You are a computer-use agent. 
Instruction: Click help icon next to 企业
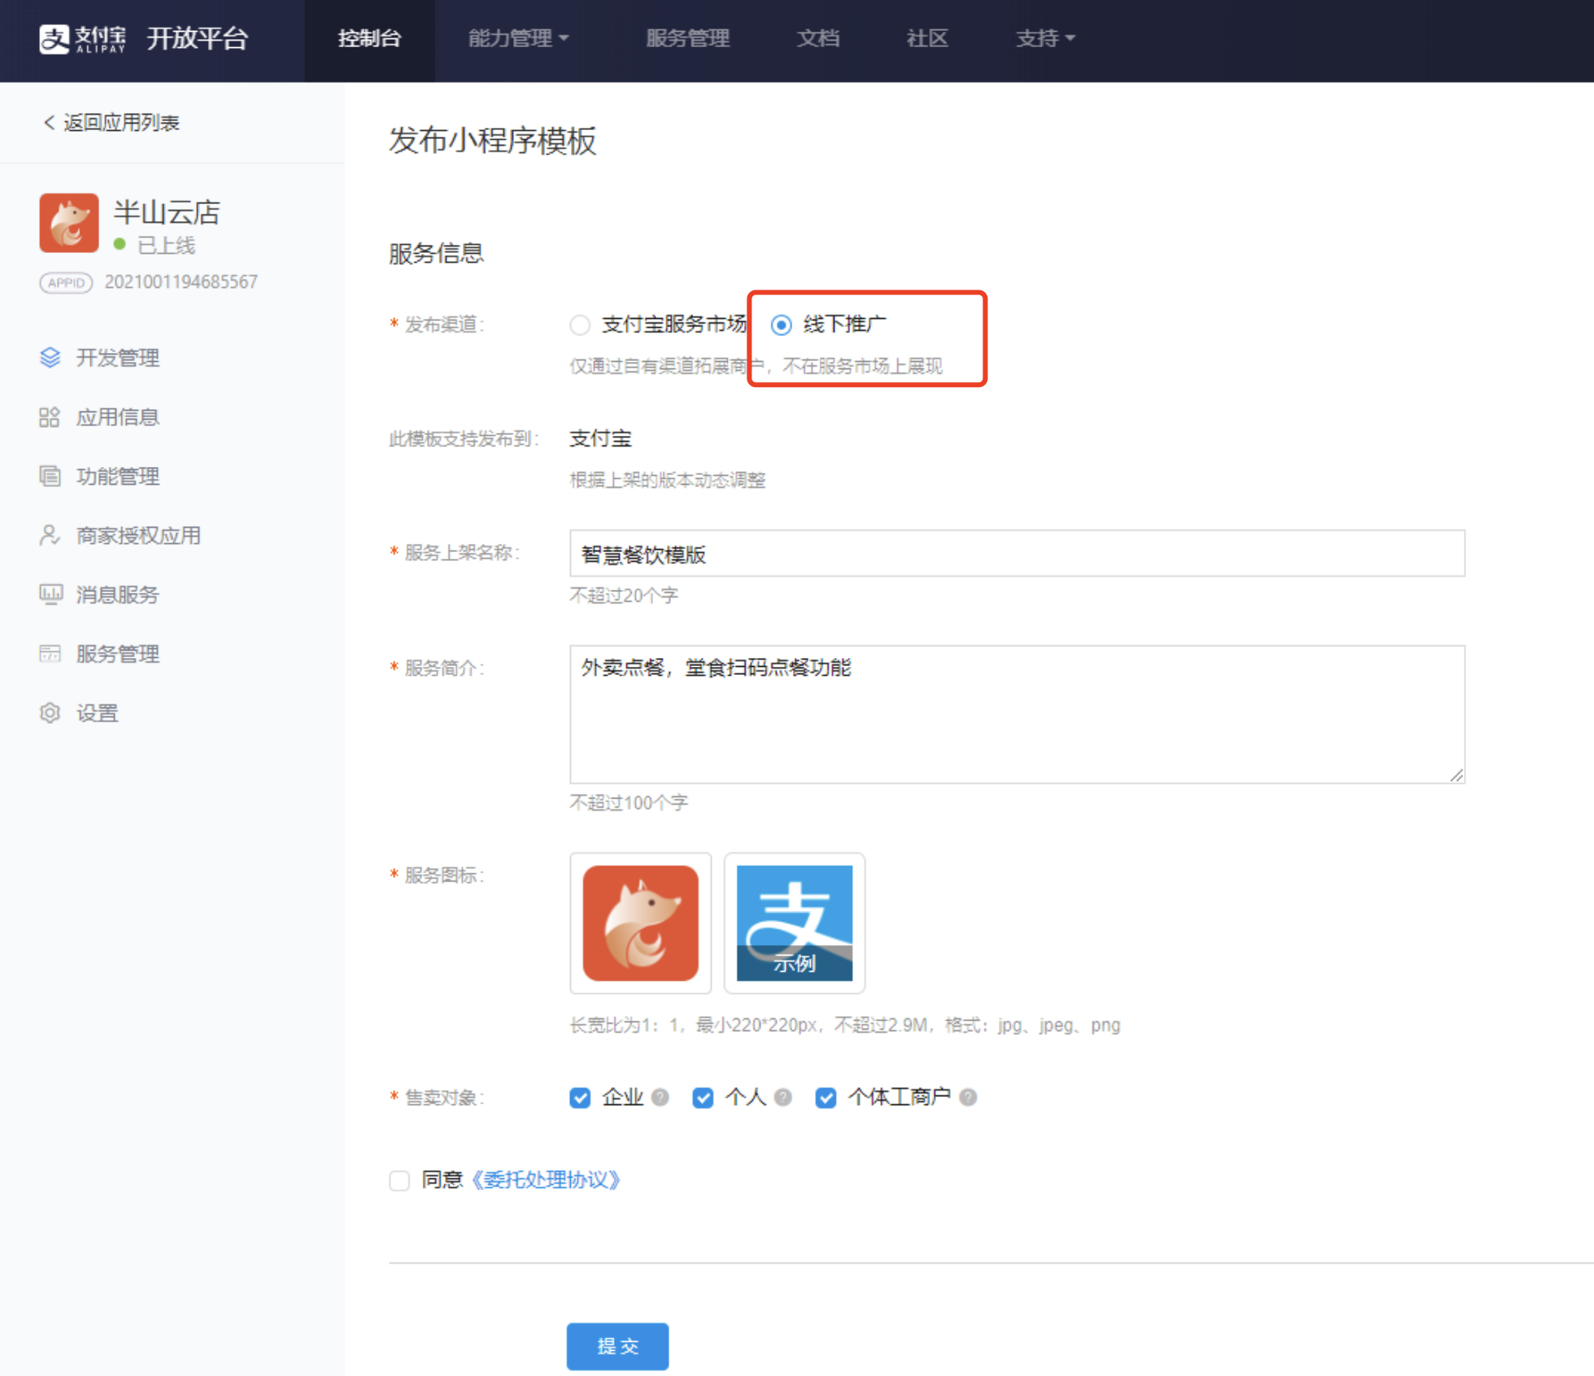click(660, 1097)
